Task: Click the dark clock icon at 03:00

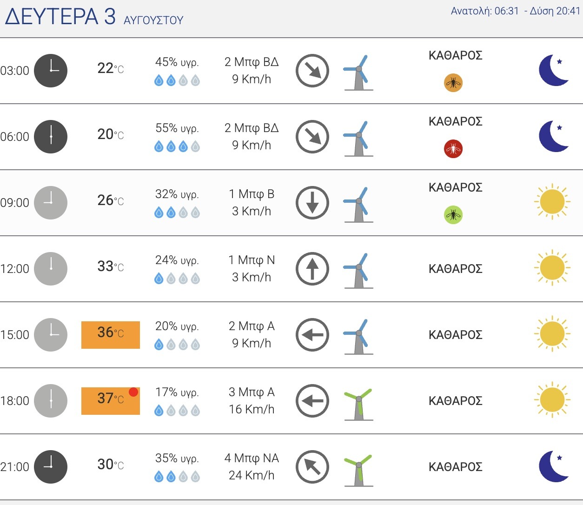Action: (x=51, y=71)
